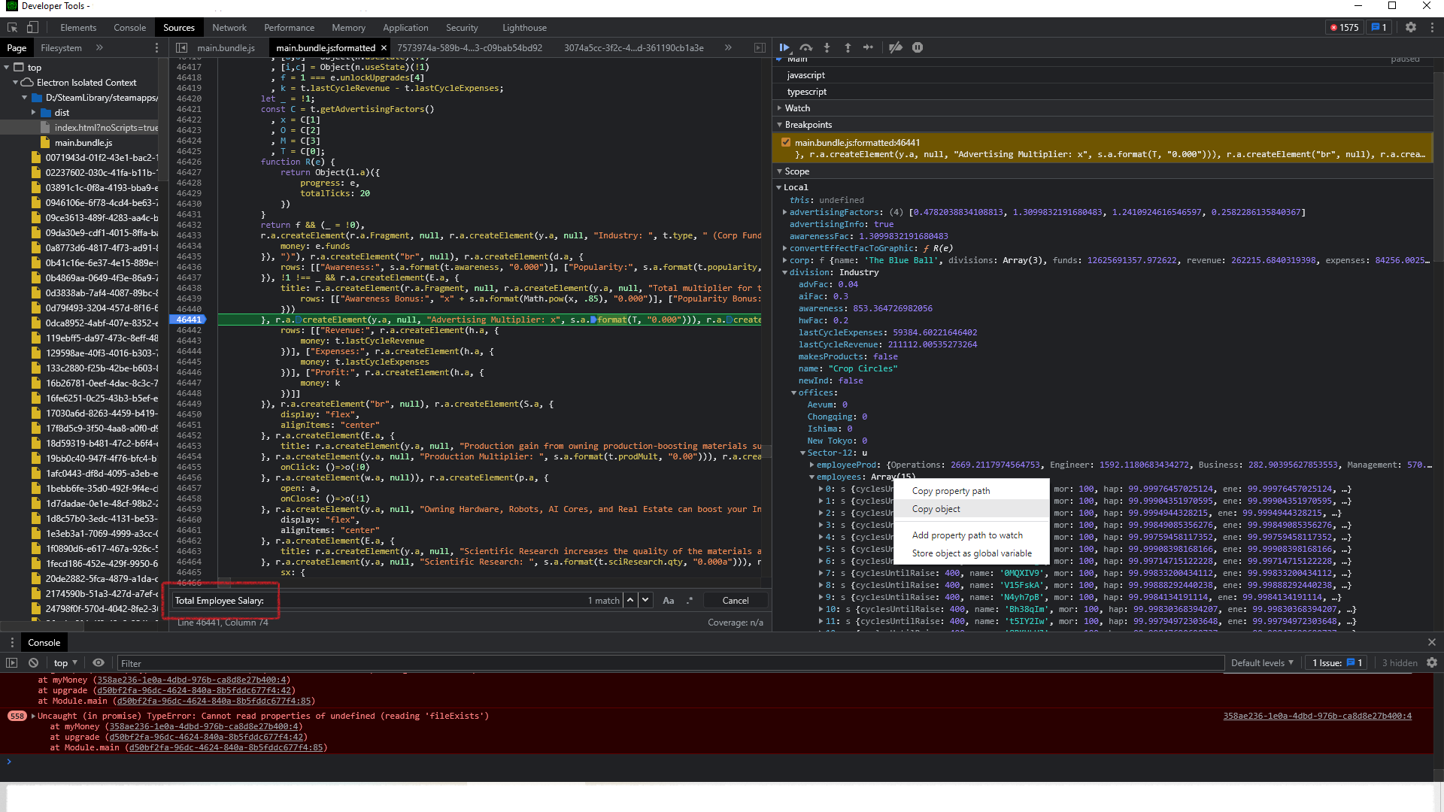The height and width of the screenshot is (812, 1444).
Task: Open the top execution context dropdown
Action: [65, 662]
